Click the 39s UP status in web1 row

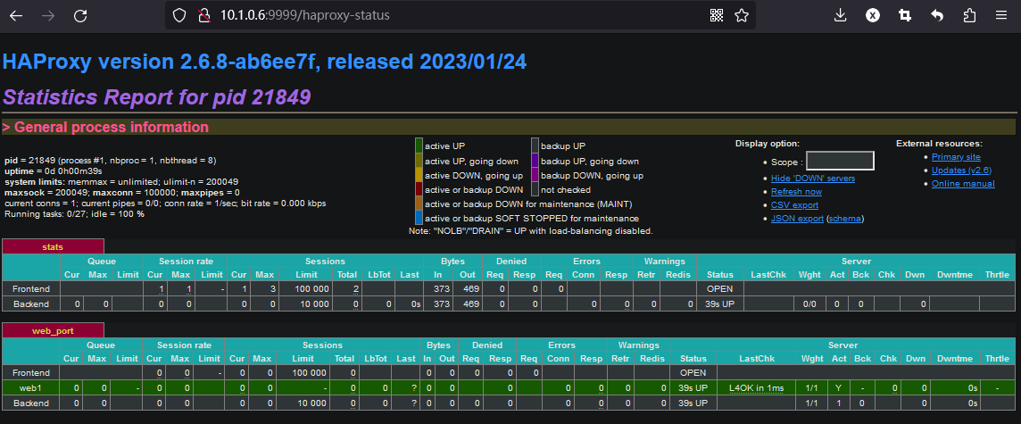click(693, 388)
